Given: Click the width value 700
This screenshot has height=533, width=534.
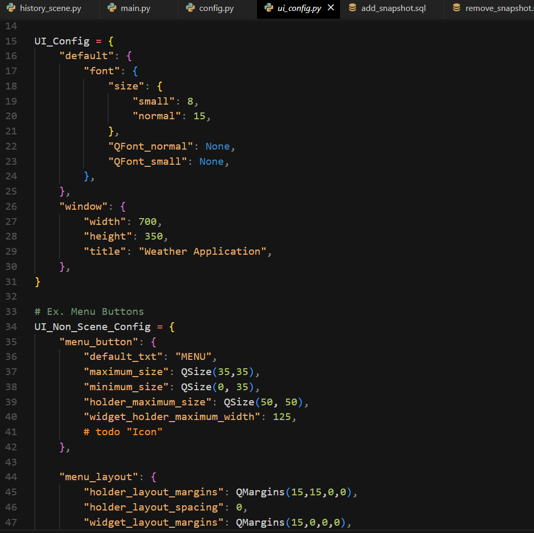Looking at the screenshot, I should tap(147, 221).
